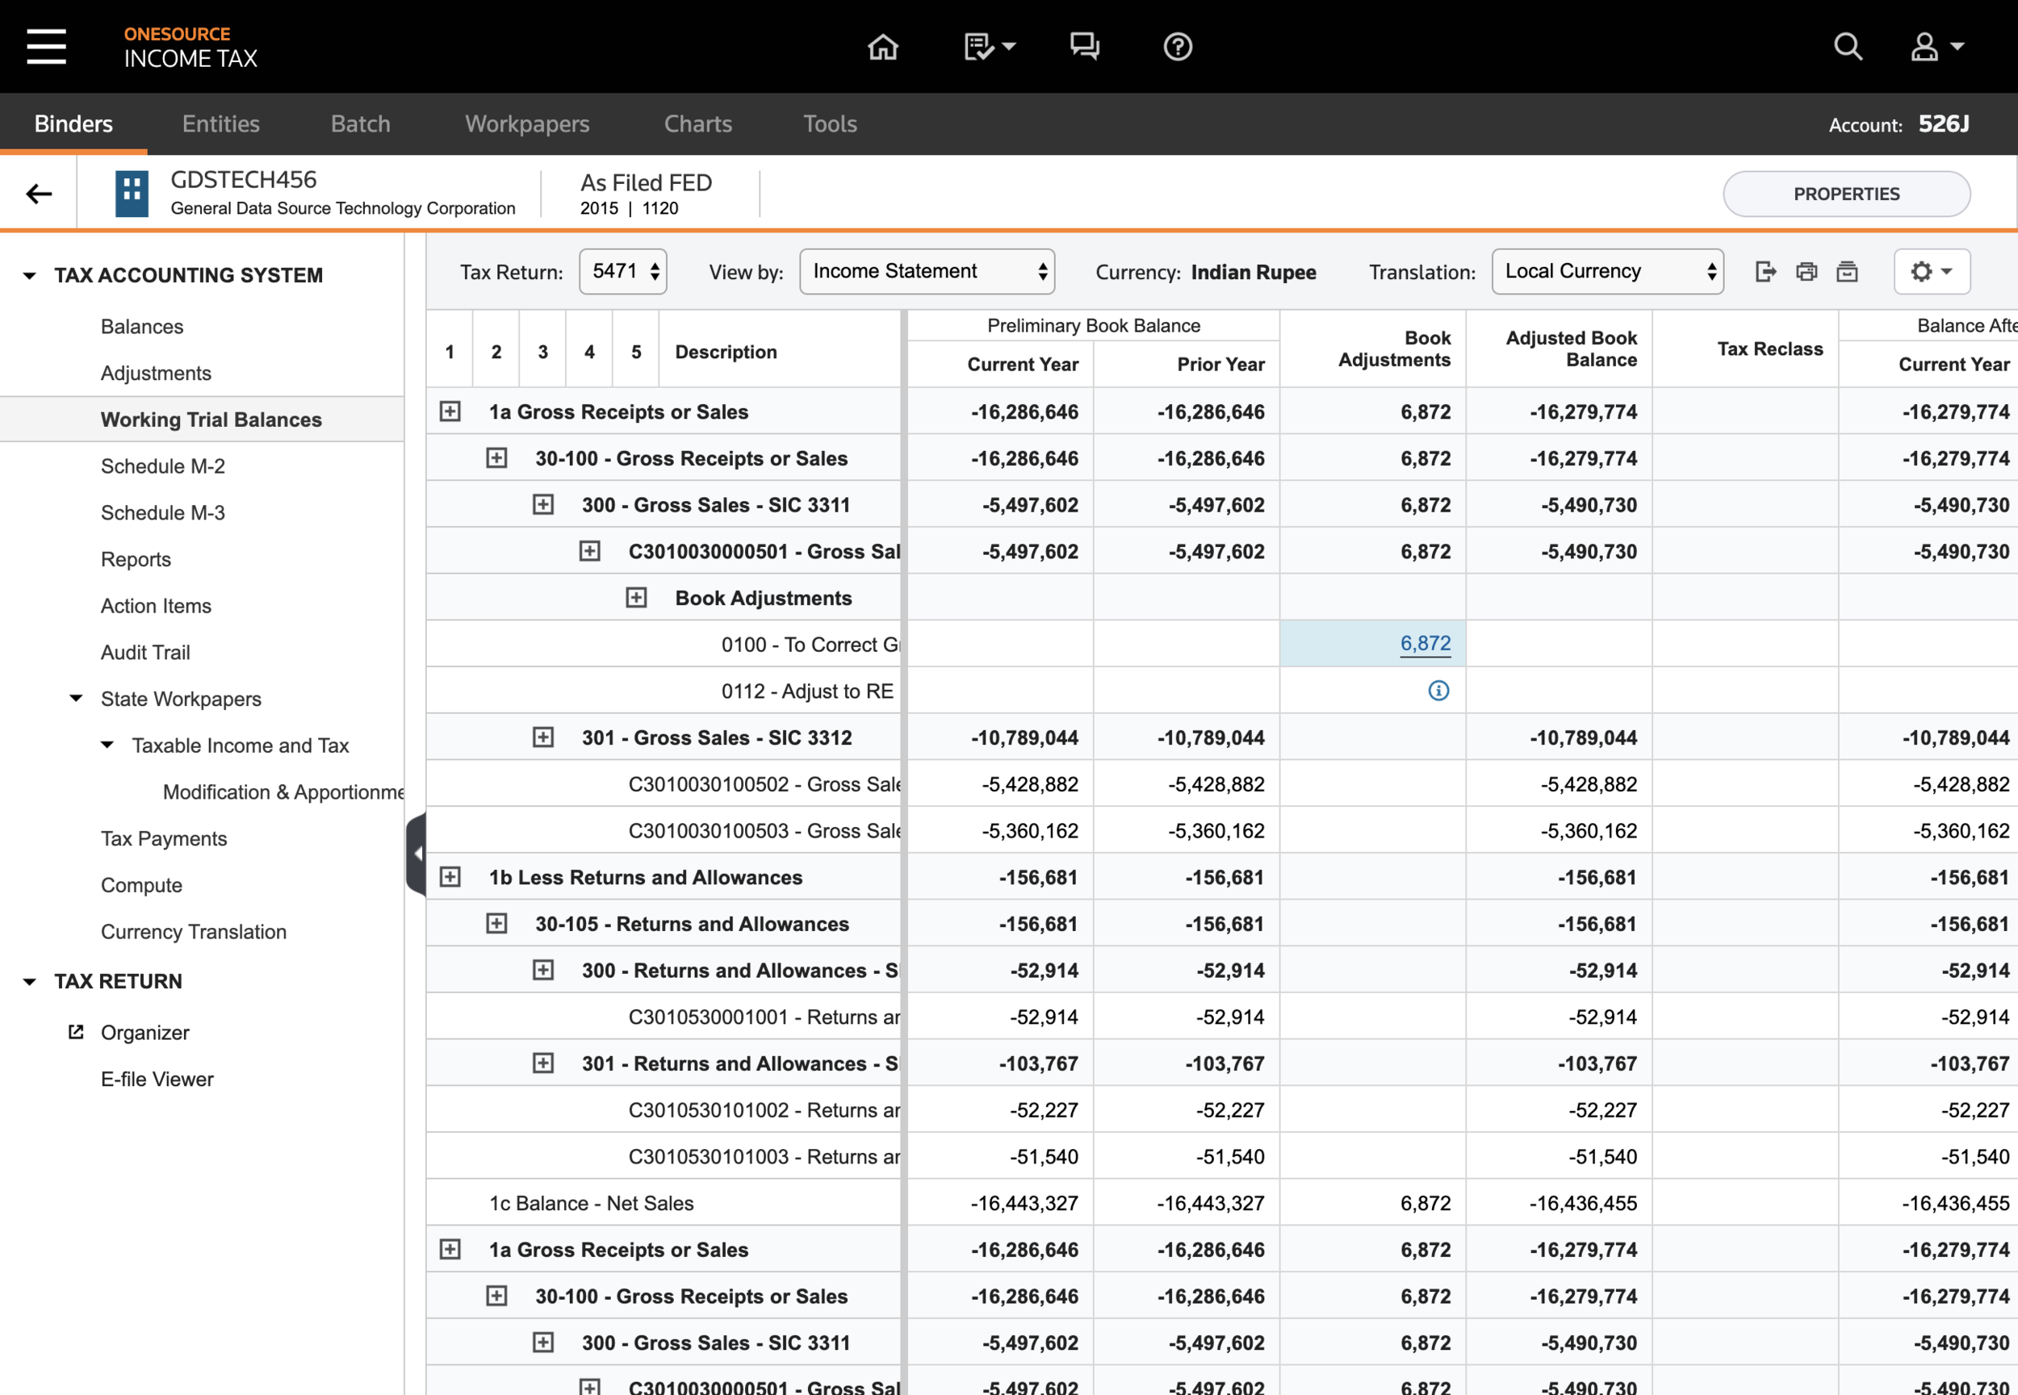Viewport: 2018px width, 1395px height.
Task: Open the 6,872 book adjustment link
Action: [1426, 644]
